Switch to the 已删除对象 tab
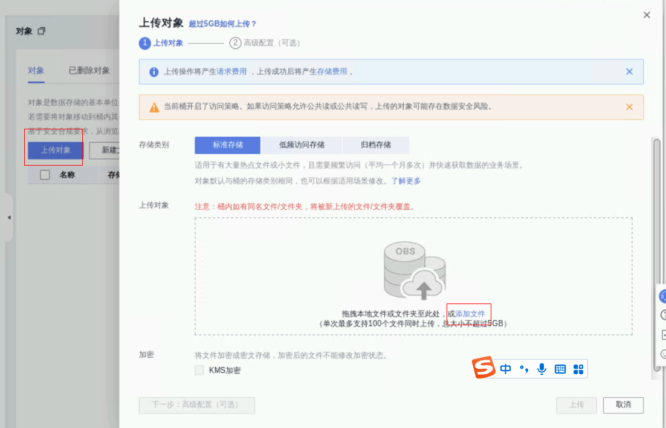Screen dimensions: 666x428 (89, 71)
